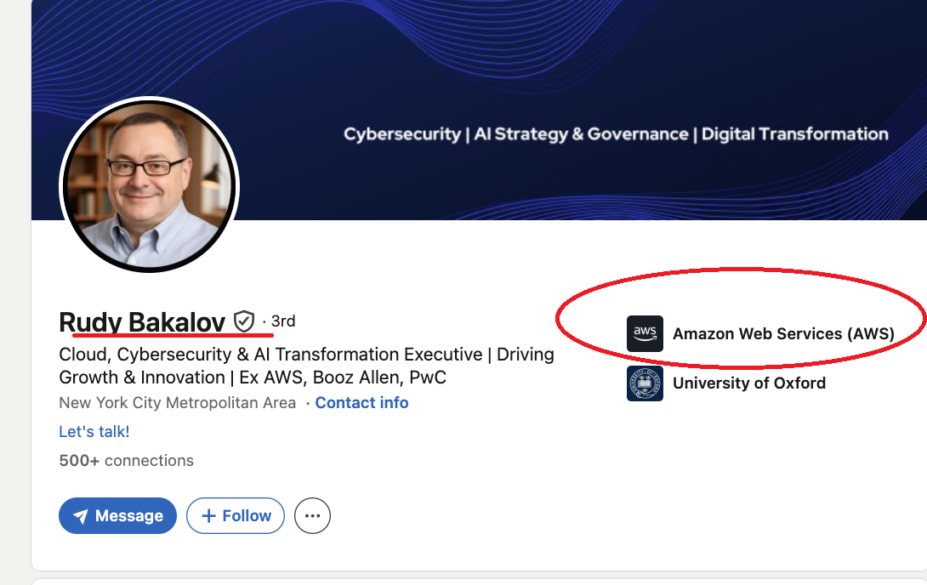Follow Rudy Bakalov with the Follow button
The height and width of the screenshot is (585, 927).
click(236, 516)
